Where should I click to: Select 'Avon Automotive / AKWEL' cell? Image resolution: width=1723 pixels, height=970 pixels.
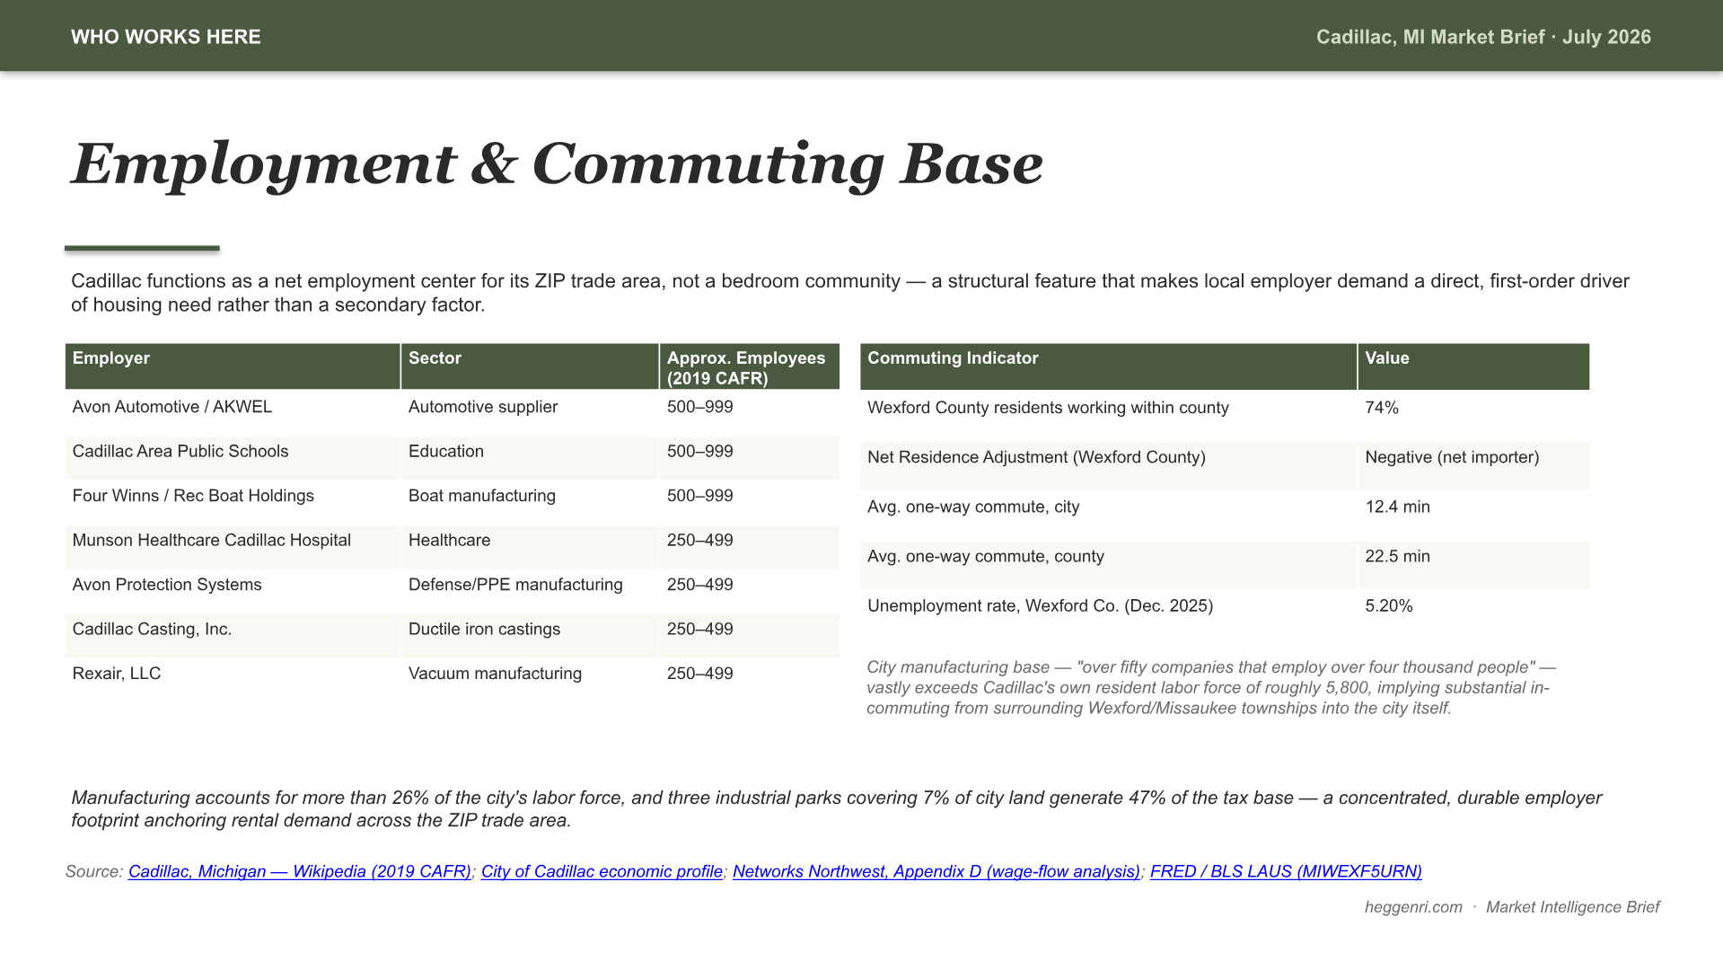(x=233, y=412)
